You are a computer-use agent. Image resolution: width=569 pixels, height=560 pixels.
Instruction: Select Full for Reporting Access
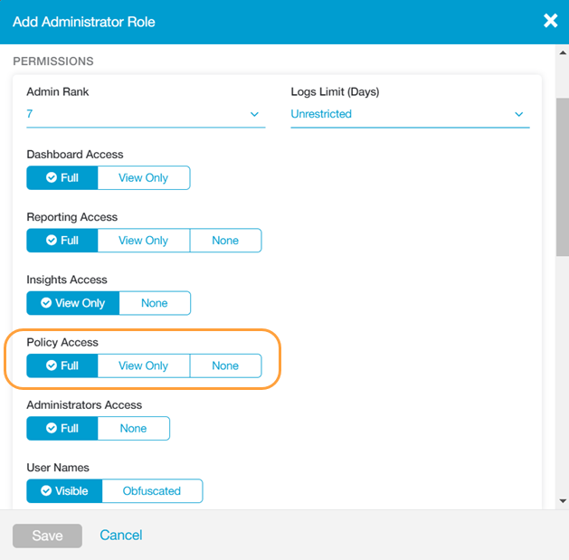(x=62, y=241)
